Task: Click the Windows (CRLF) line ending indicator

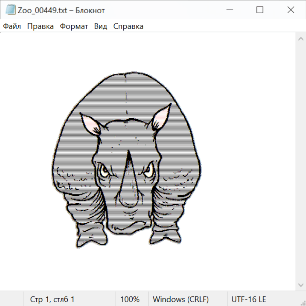Action: 181,300
